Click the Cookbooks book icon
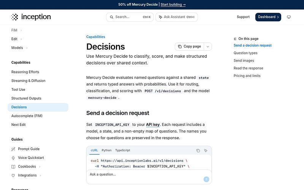Viewport: 304px width, 190px height. 13,166
